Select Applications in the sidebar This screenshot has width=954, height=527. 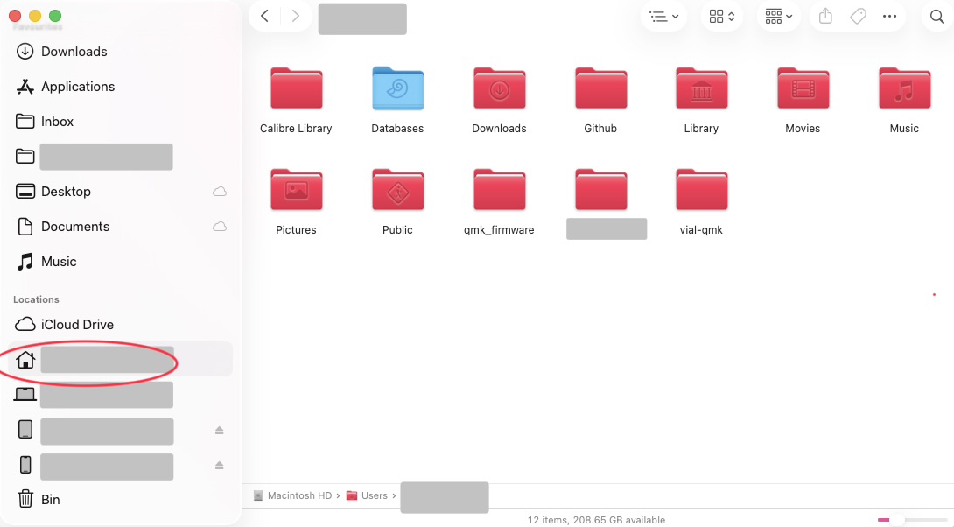77,87
